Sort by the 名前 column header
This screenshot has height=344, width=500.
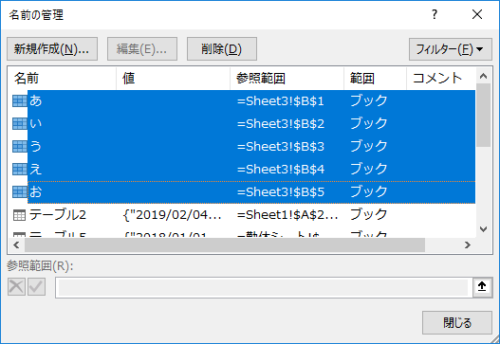click(62, 79)
